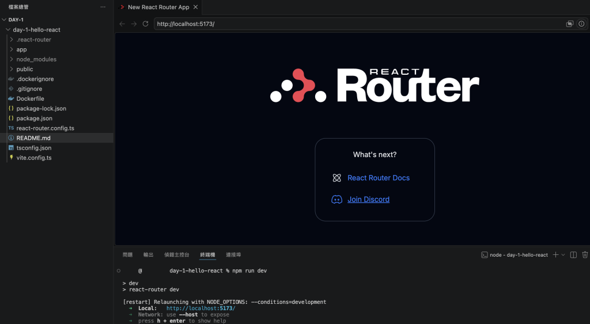The width and height of the screenshot is (590, 324).
Task: Add a new terminal with plus icon
Action: click(555, 255)
